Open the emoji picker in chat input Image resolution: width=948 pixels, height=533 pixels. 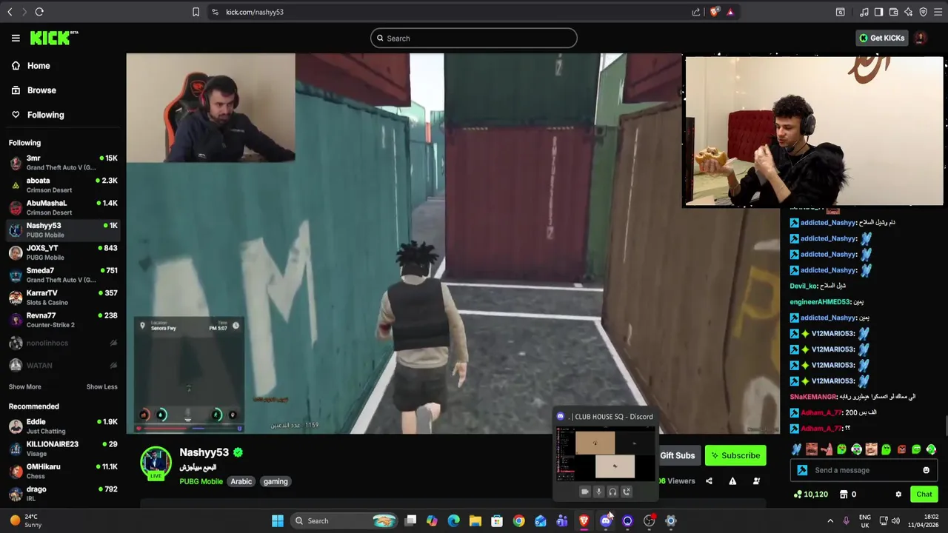coord(926,470)
